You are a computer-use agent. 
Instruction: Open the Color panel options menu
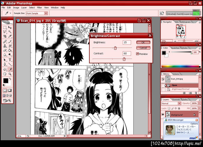200,48
